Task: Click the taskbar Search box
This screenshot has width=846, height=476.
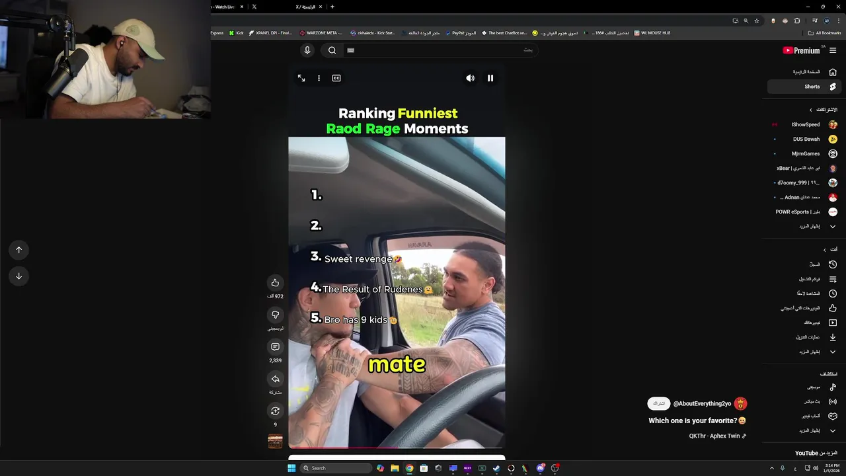Action: coord(336,468)
